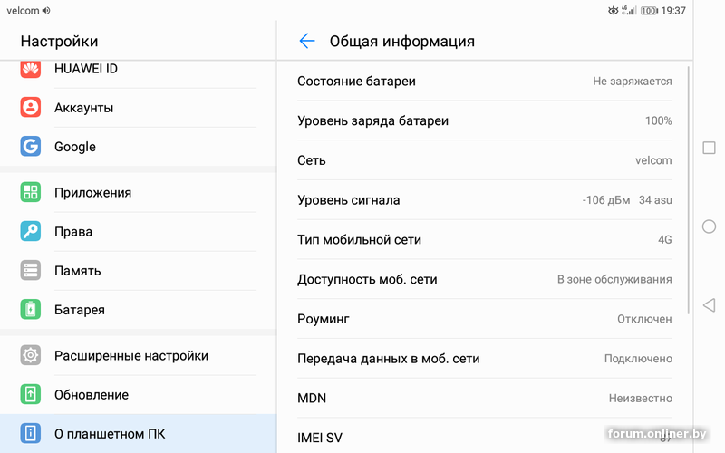Select the О планшетном ПК entry
Screen dimensions: 725x453
click(139, 433)
